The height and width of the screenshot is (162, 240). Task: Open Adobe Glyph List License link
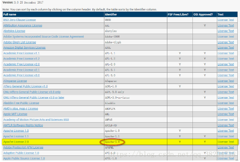(x=20, y=42)
